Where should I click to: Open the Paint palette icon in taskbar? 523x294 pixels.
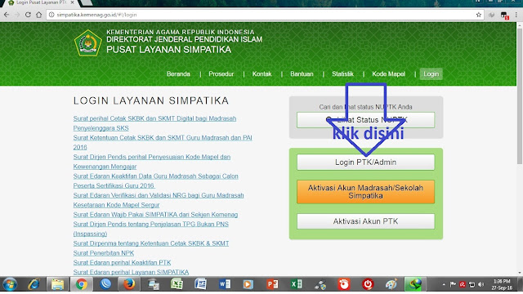pos(391,284)
